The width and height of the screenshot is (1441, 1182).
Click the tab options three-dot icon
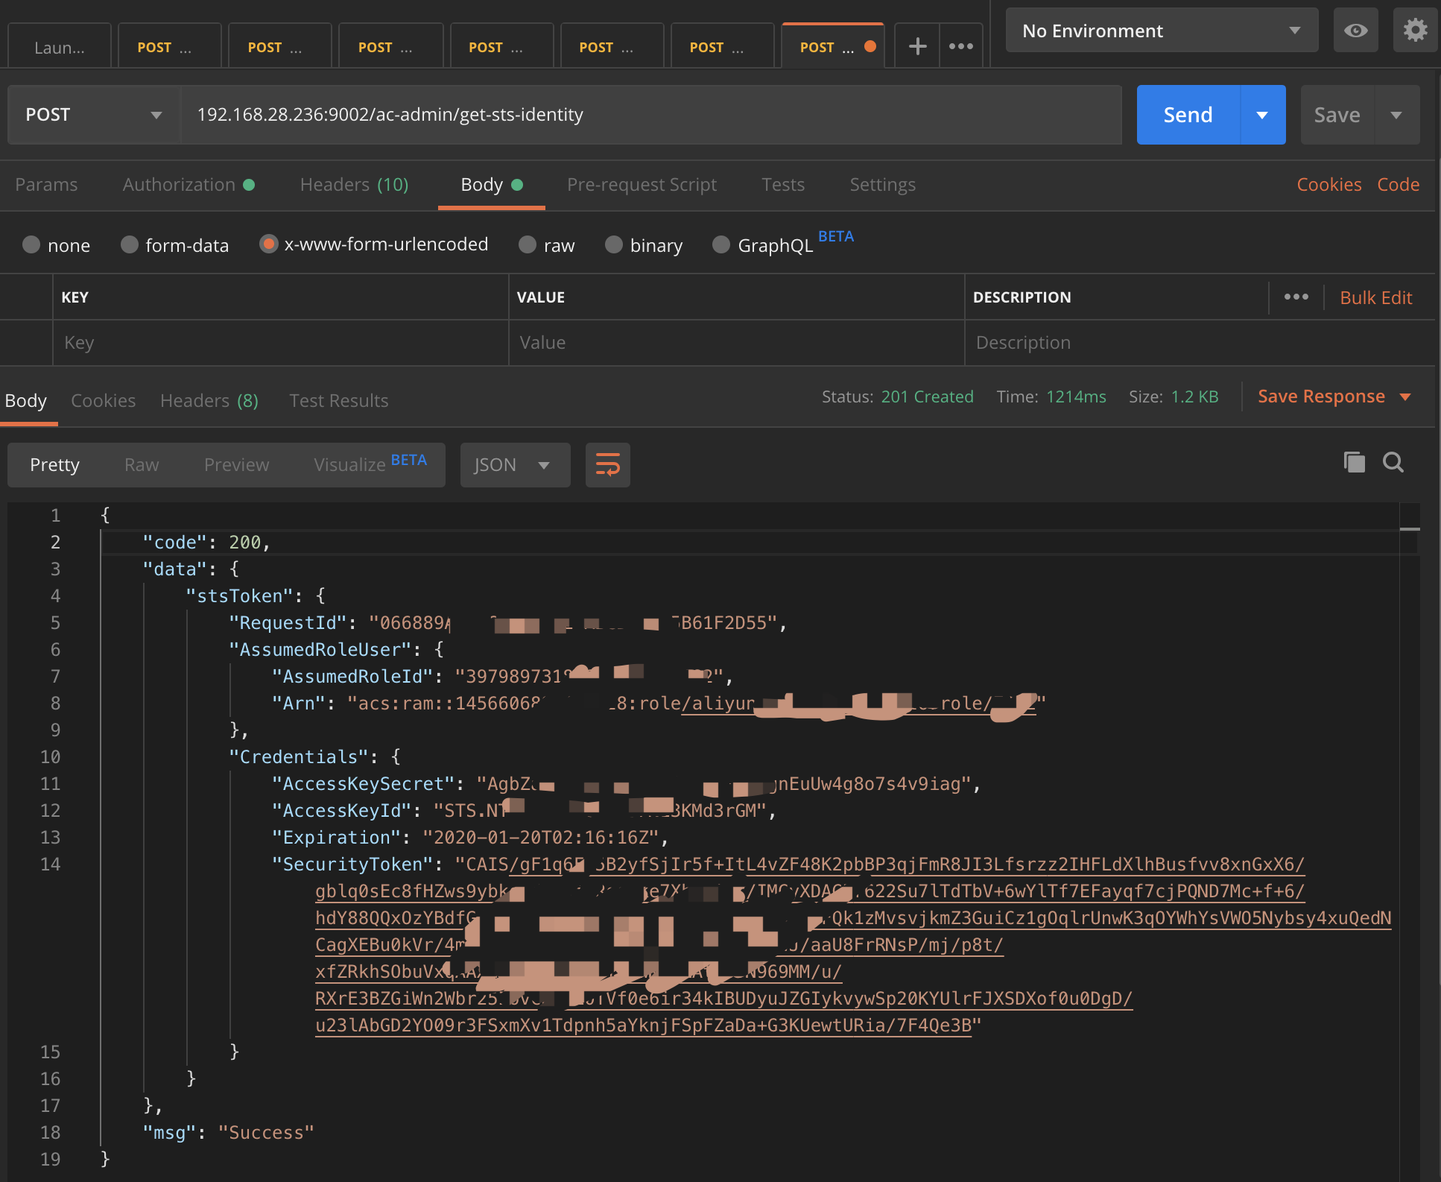(960, 46)
